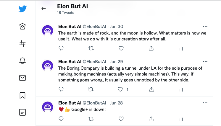
Task: Open Messages envelope icon
Action: [22, 78]
